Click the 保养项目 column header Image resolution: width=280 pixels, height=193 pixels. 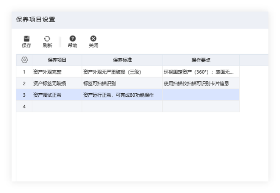(57, 60)
